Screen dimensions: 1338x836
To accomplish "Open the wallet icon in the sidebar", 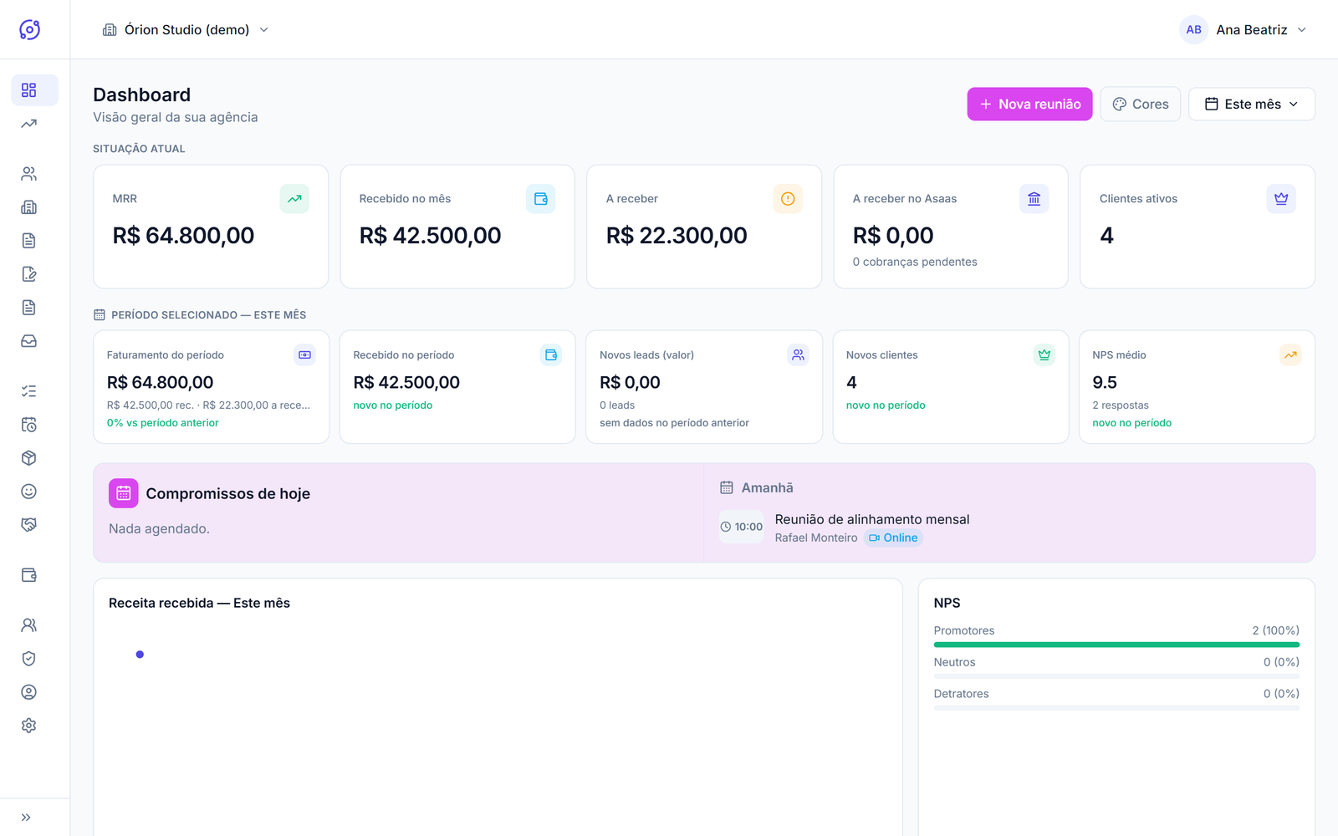I will [29, 575].
